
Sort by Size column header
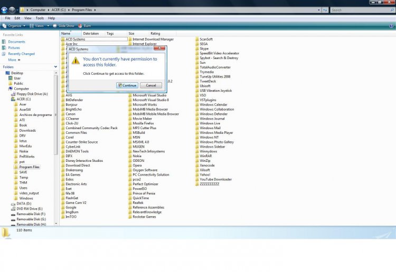pos(138,33)
